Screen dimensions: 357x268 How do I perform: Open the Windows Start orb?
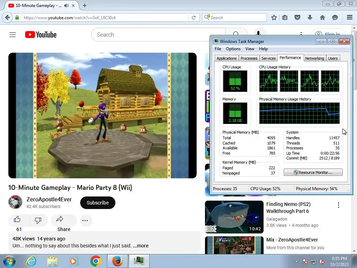click(9, 261)
